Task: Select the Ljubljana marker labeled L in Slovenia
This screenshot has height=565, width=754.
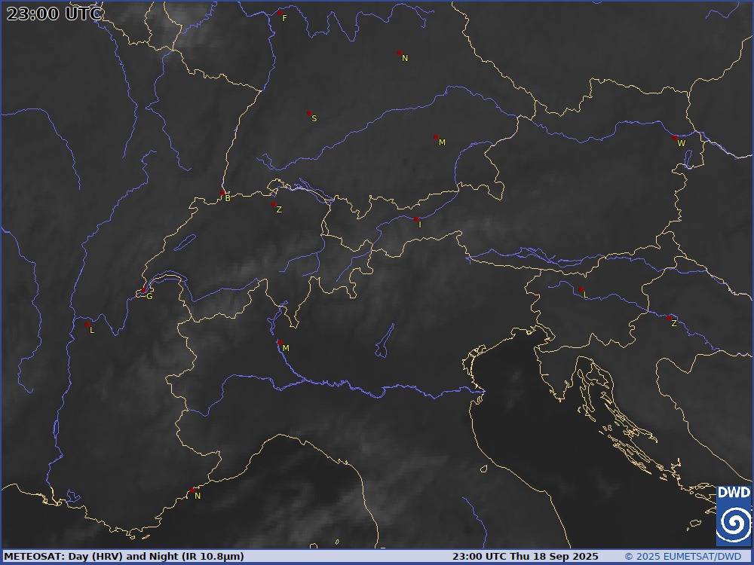Action: [581, 289]
